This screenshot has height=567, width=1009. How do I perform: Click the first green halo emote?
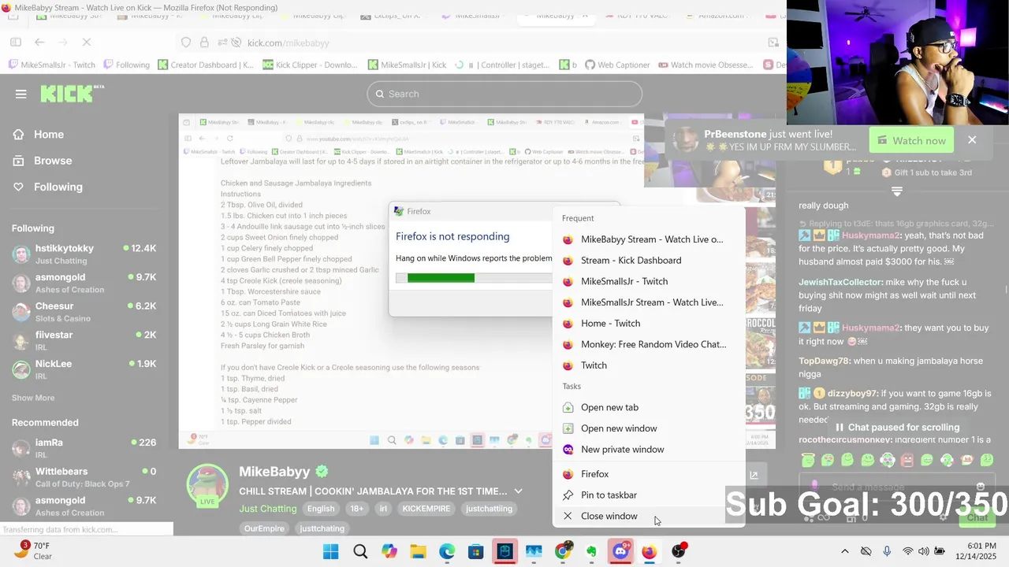point(807,460)
